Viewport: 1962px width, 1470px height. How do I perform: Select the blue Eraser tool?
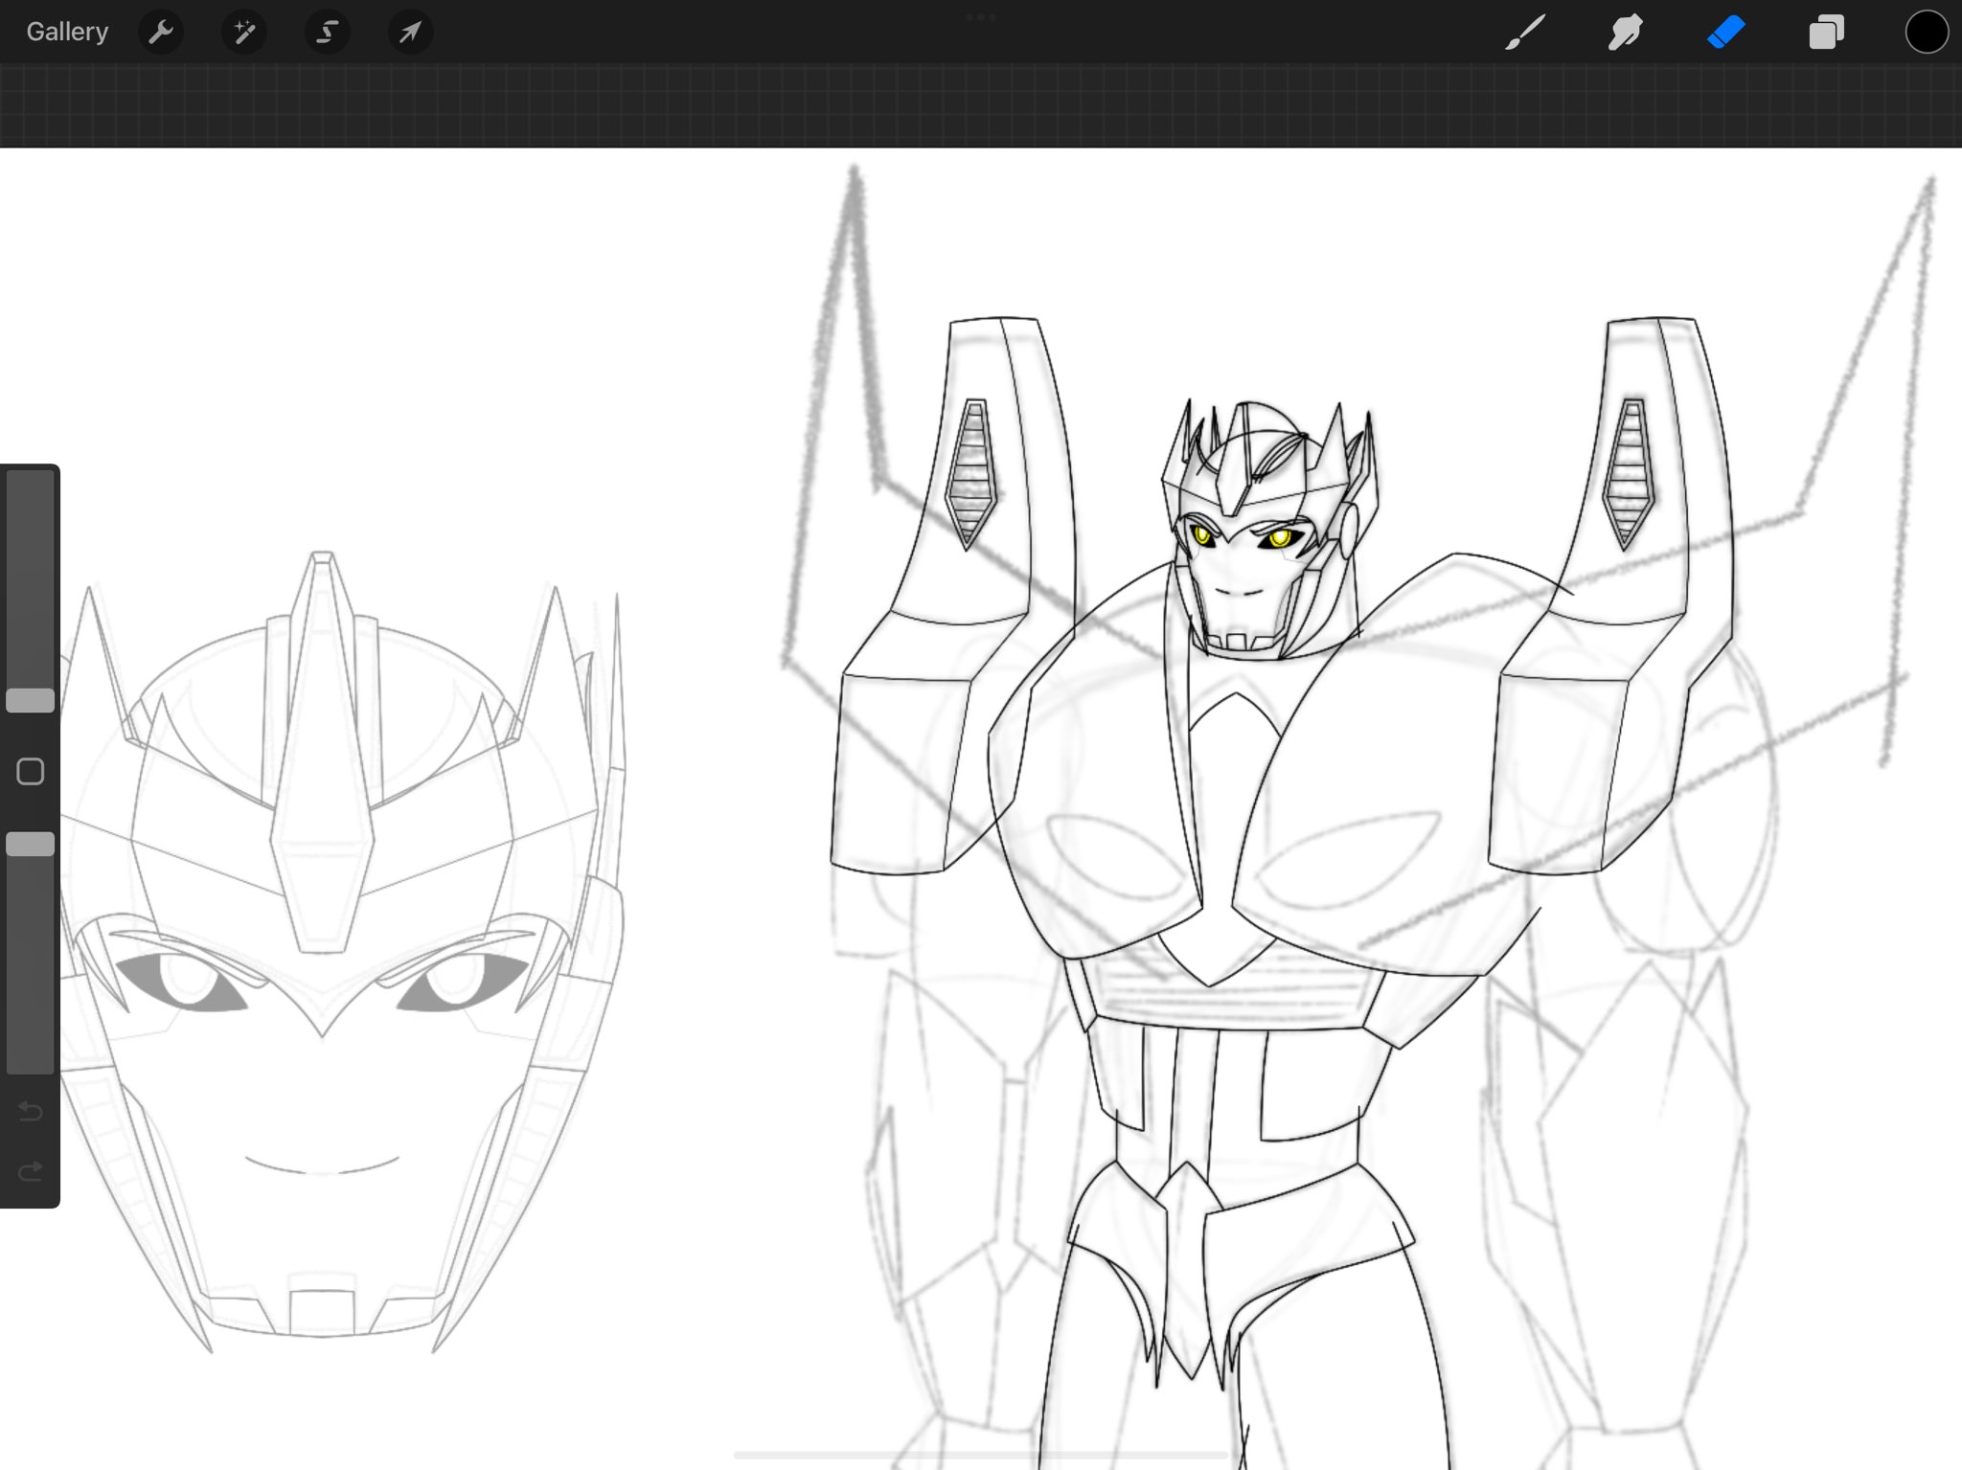tap(1725, 33)
